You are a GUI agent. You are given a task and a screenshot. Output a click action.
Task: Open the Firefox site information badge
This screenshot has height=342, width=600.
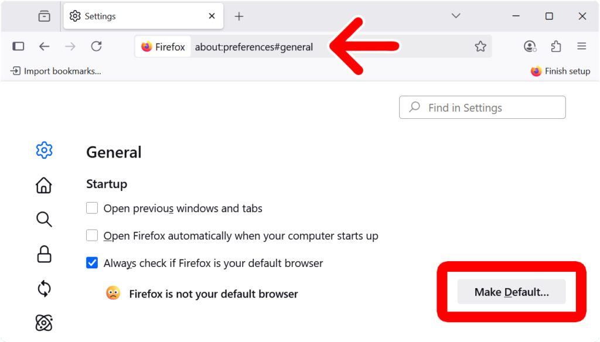(x=163, y=46)
